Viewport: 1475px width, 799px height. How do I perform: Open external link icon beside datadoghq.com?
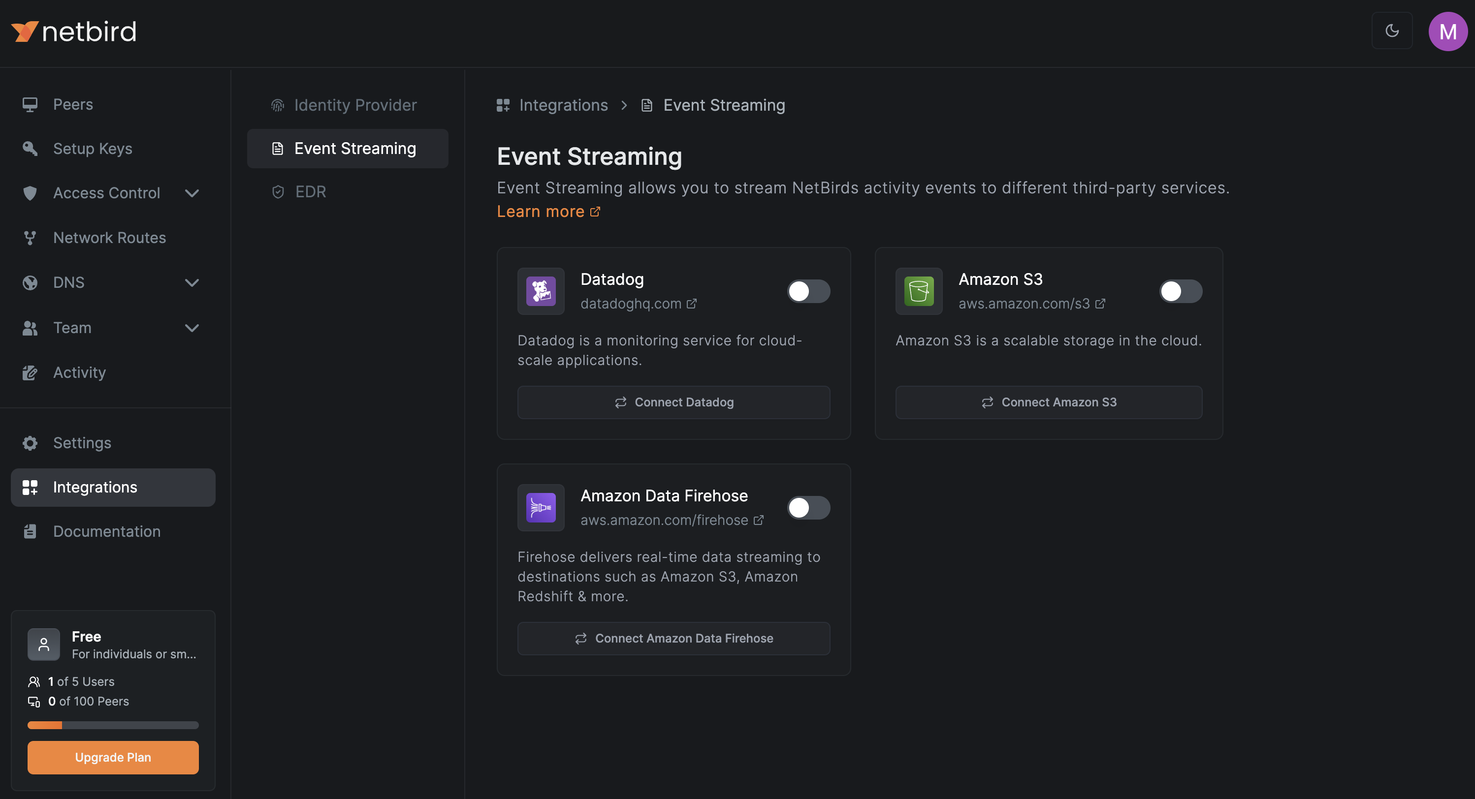(692, 304)
